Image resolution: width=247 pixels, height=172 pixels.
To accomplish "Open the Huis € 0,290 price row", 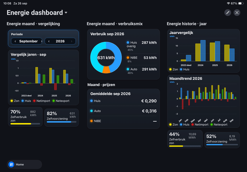I will (x=123, y=101).
